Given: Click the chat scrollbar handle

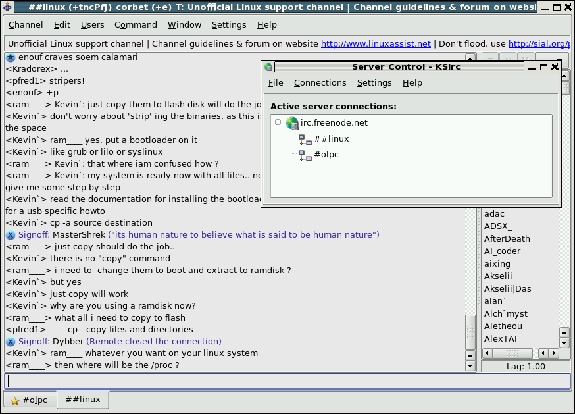Looking at the screenshot, I should [x=470, y=332].
